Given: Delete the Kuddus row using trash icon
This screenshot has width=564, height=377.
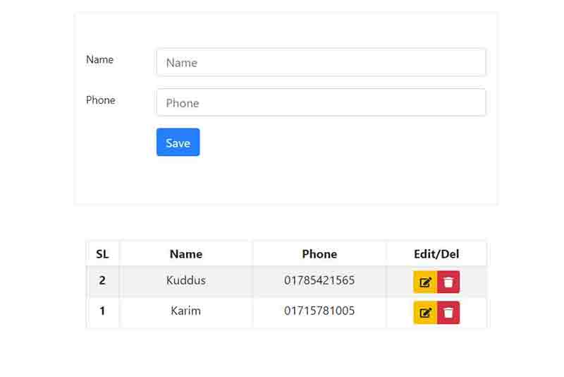Looking at the screenshot, I should point(448,282).
